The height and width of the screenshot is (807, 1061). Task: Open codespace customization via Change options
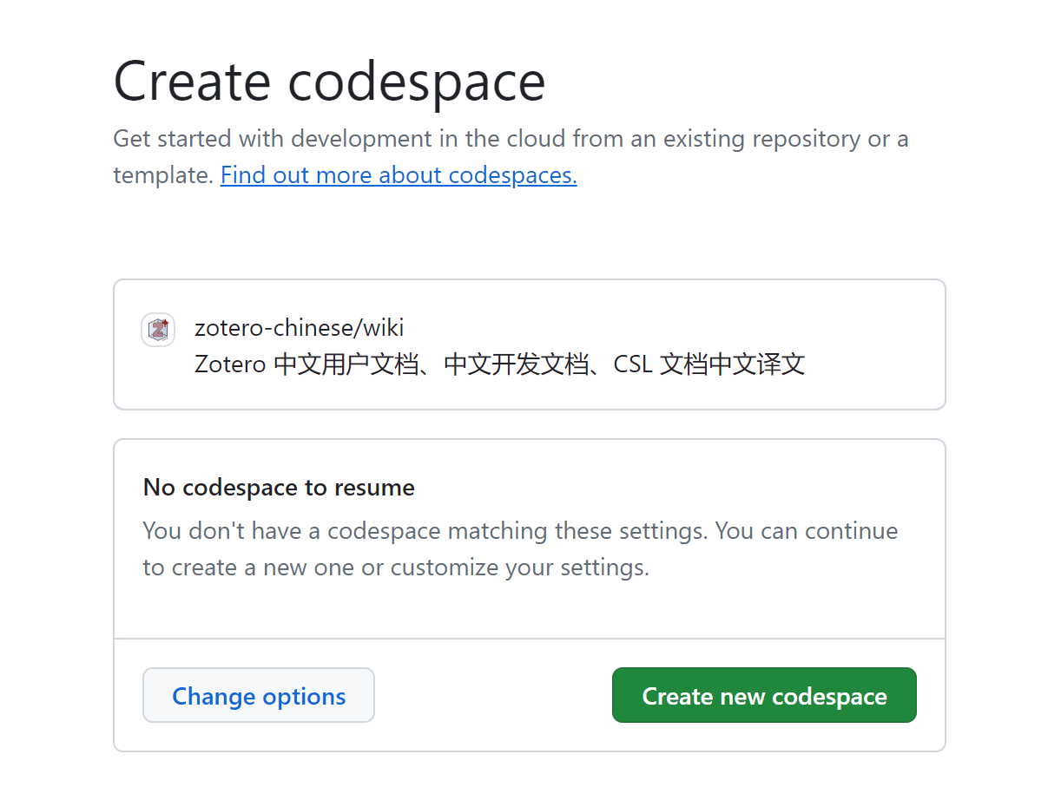point(258,695)
